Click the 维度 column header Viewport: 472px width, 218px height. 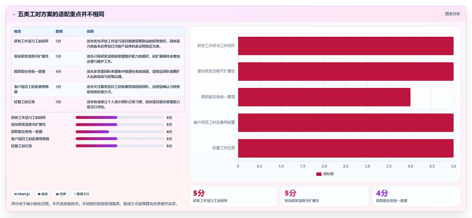point(18,32)
